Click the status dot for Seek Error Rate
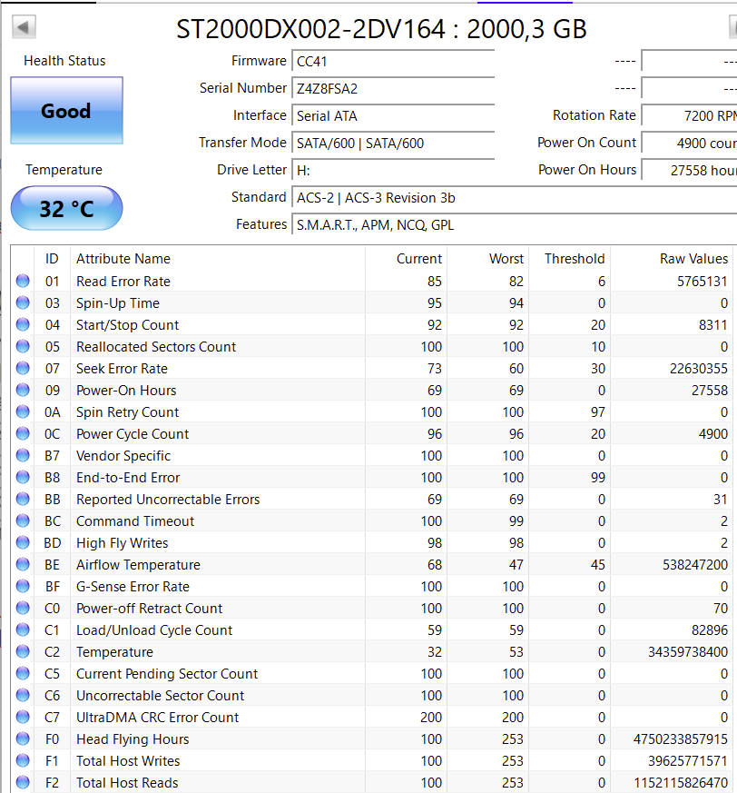 (x=23, y=368)
